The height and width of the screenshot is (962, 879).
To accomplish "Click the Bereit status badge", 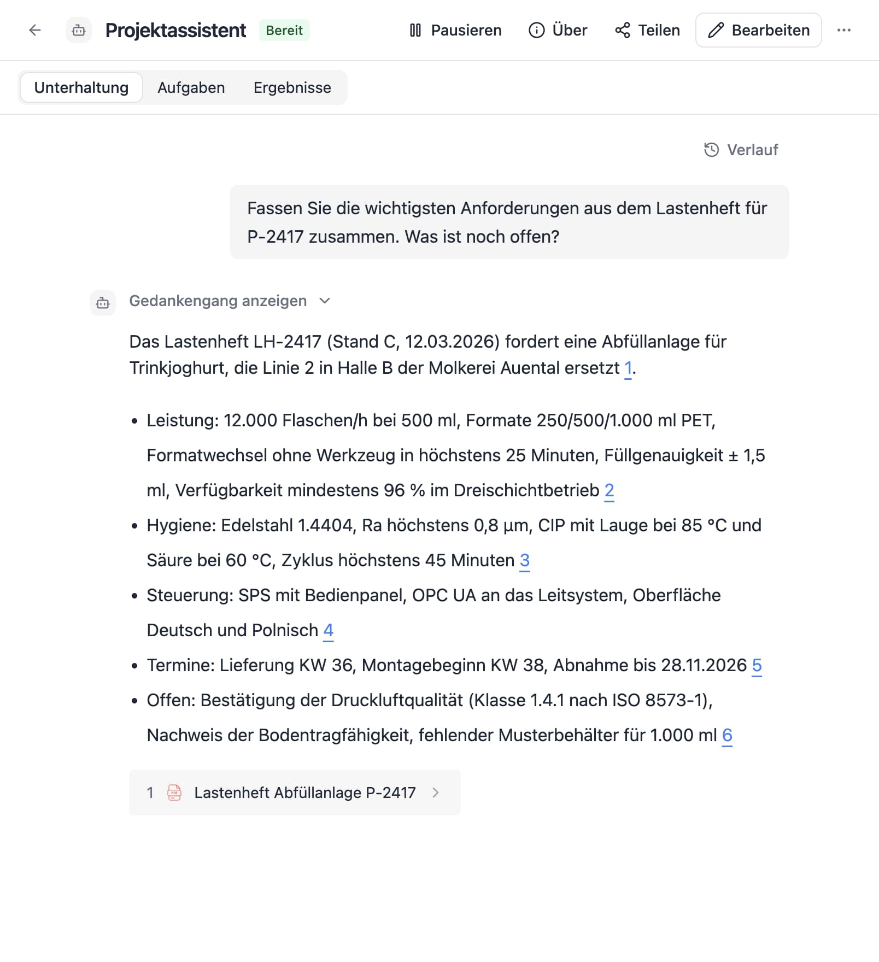I will click(284, 30).
